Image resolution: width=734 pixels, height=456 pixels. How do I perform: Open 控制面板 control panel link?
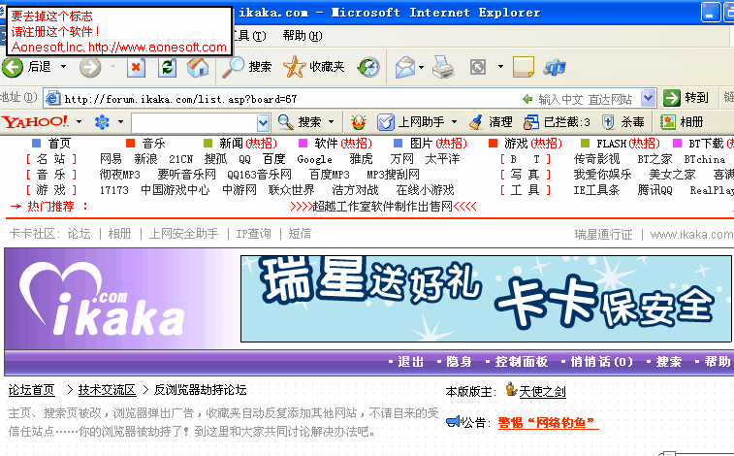point(522,362)
